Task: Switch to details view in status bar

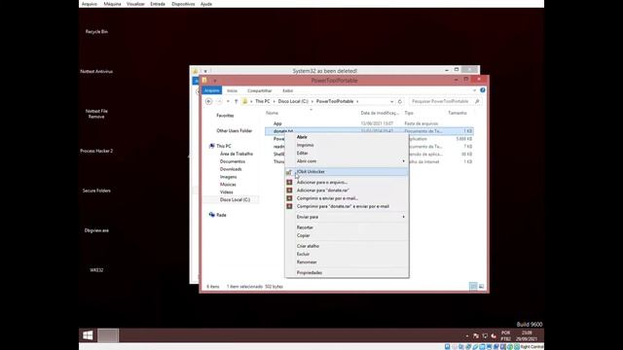Action: tap(473, 286)
